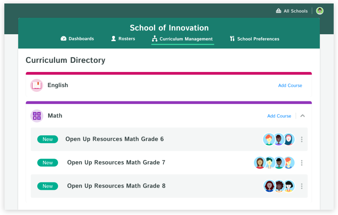The height and width of the screenshot is (215, 338).
Task: Open Math Grade 6 course options menu
Action: click(x=302, y=139)
